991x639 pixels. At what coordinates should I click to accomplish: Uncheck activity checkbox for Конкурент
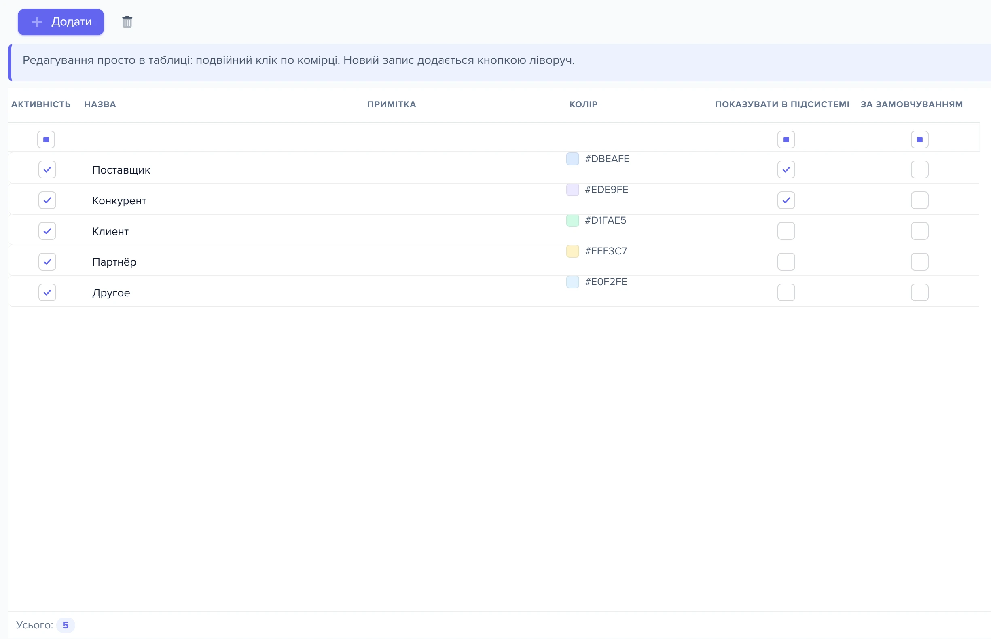pyautogui.click(x=47, y=200)
